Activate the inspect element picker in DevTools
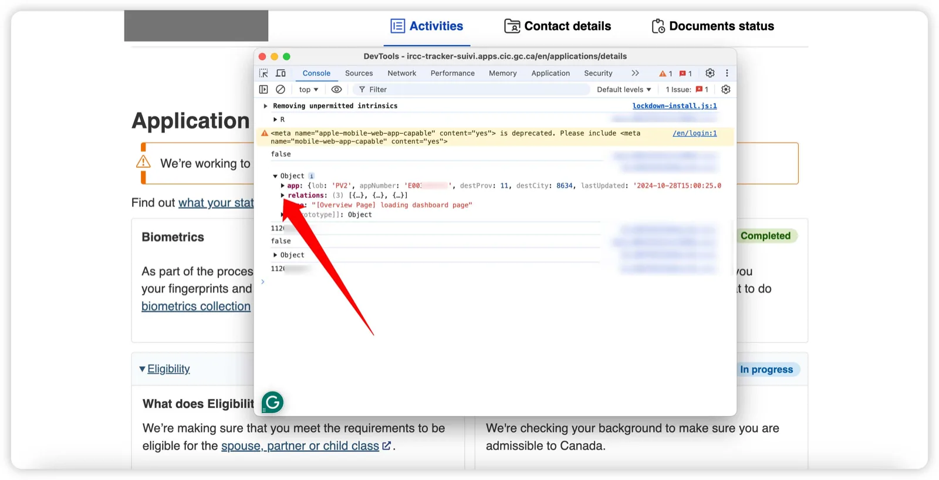The image size is (939, 480). point(264,73)
